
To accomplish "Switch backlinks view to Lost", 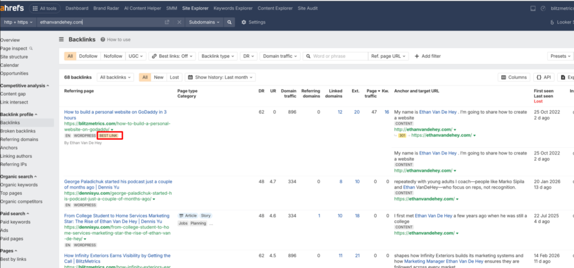I will pos(174,77).
